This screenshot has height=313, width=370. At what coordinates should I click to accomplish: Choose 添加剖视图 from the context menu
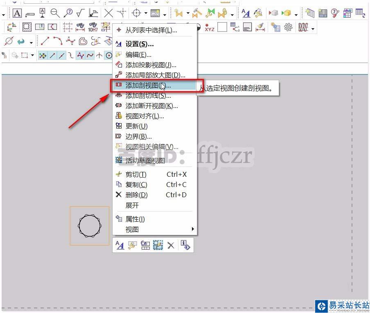click(154, 86)
